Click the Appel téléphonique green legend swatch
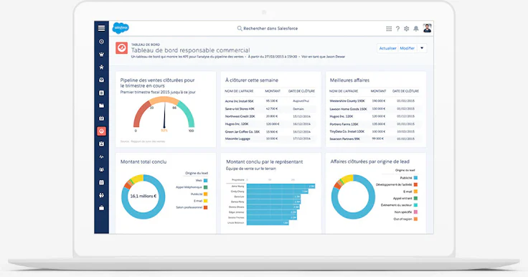This screenshot has height=277, width=528. [x=205, y=187]
